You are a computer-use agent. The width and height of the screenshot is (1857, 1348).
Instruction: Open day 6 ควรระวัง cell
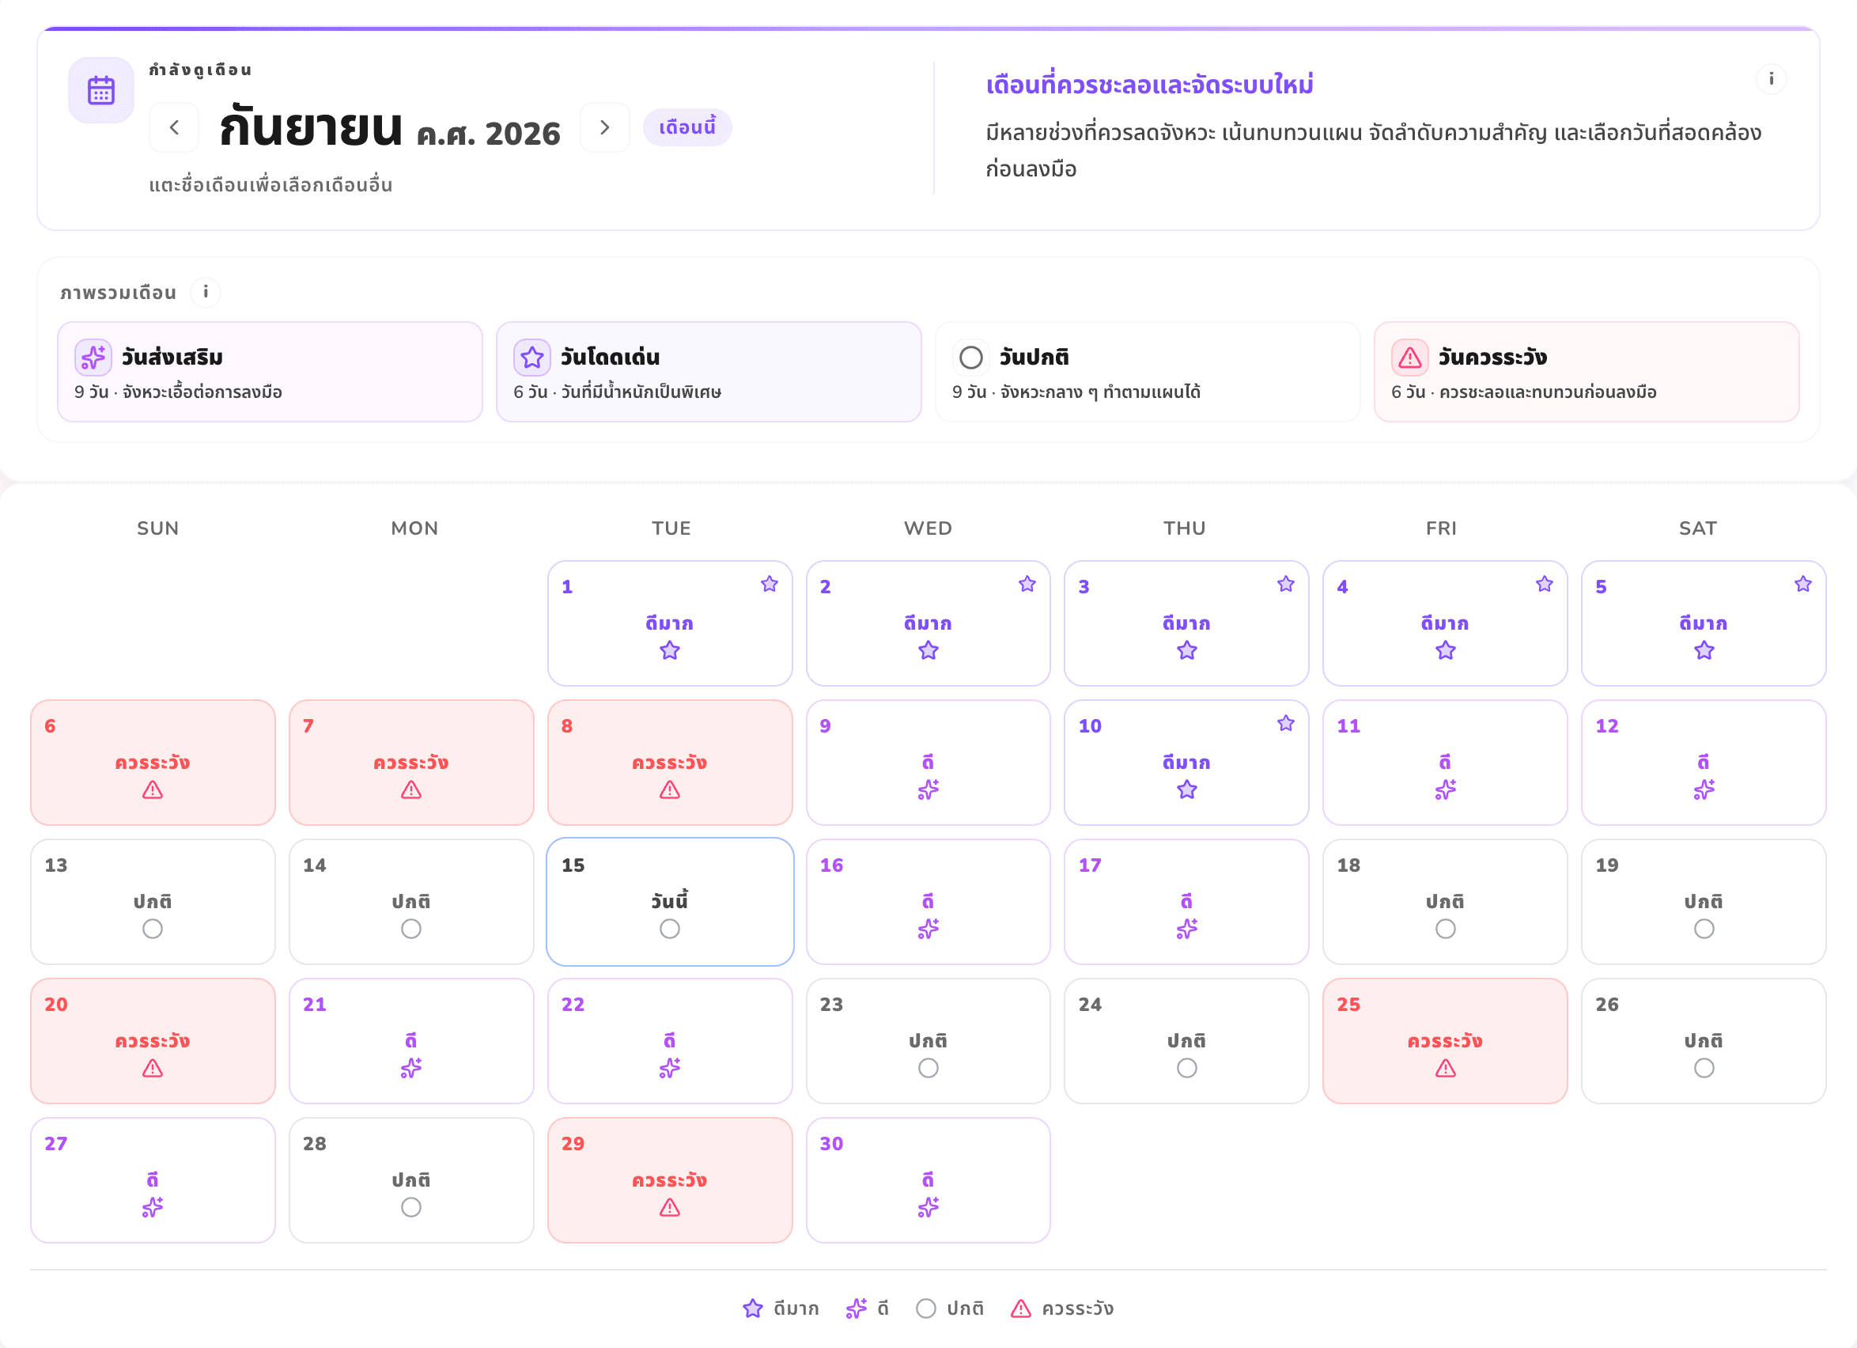(153, 762)
